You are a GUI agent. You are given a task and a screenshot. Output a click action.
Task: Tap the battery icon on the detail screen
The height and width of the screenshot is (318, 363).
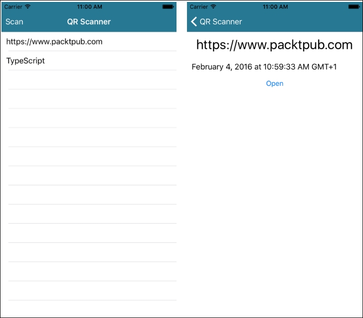coord(353,7)
